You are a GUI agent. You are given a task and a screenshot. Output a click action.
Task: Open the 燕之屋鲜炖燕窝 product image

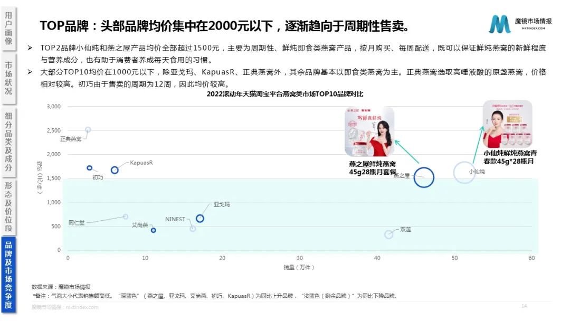tap(369, 132)
